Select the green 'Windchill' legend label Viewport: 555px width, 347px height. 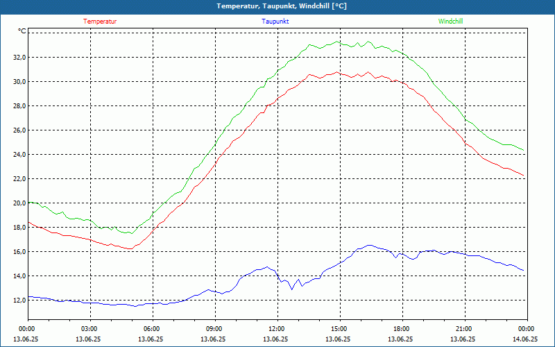pos(450,22)
